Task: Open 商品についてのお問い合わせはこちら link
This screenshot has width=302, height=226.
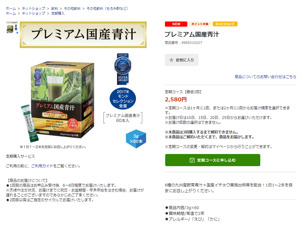Action: point(265,77)
